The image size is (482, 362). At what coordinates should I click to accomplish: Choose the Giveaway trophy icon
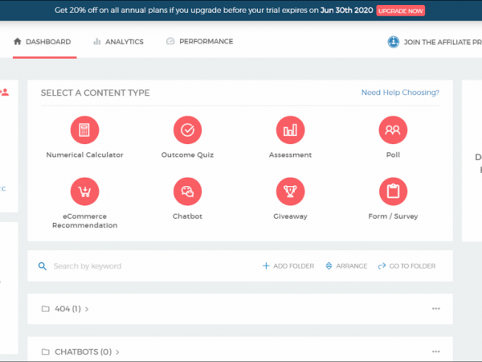[x=290, y=191]
